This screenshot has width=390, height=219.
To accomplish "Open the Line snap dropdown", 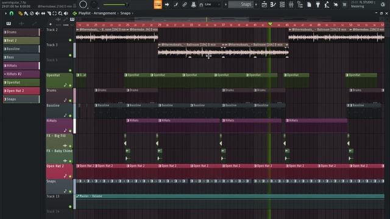I will (211, 4).
